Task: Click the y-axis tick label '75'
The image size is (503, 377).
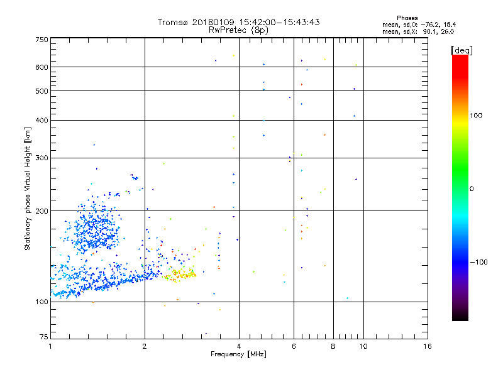Action: [x=44, y=337]
